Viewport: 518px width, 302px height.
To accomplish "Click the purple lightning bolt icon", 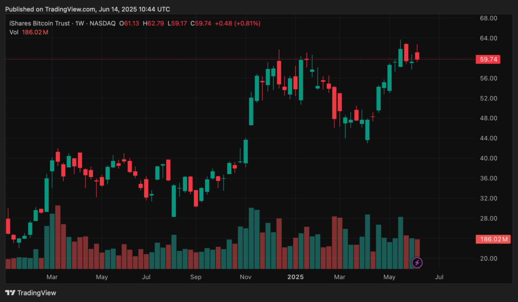I will pos(417,263).
